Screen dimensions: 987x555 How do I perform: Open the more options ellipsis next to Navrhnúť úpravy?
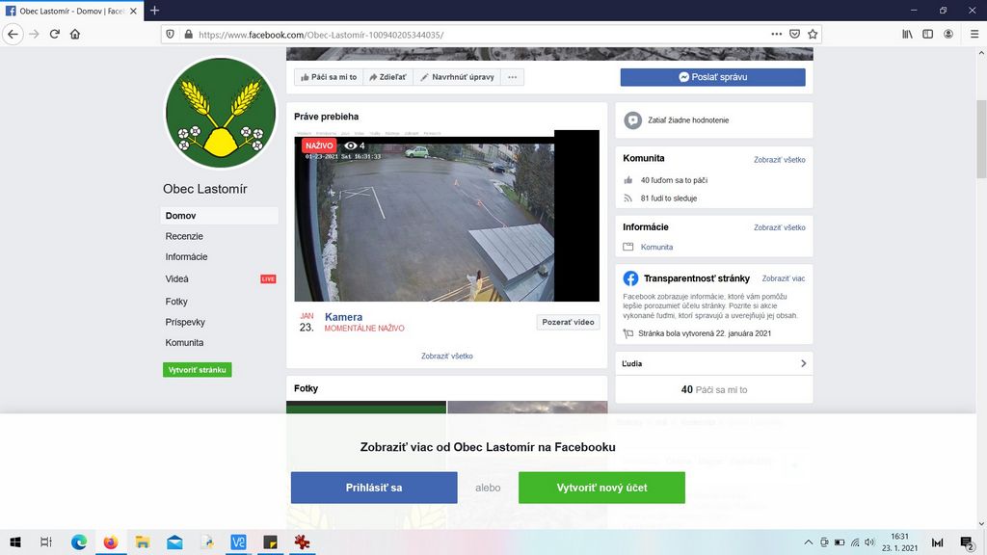513,77
